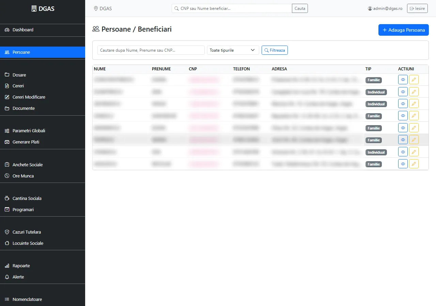View details of the highlighted row

[403, 140]
